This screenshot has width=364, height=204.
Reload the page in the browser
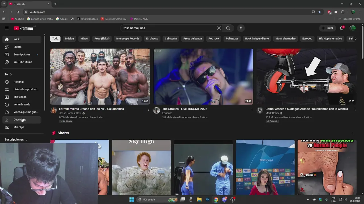[18, 12]
